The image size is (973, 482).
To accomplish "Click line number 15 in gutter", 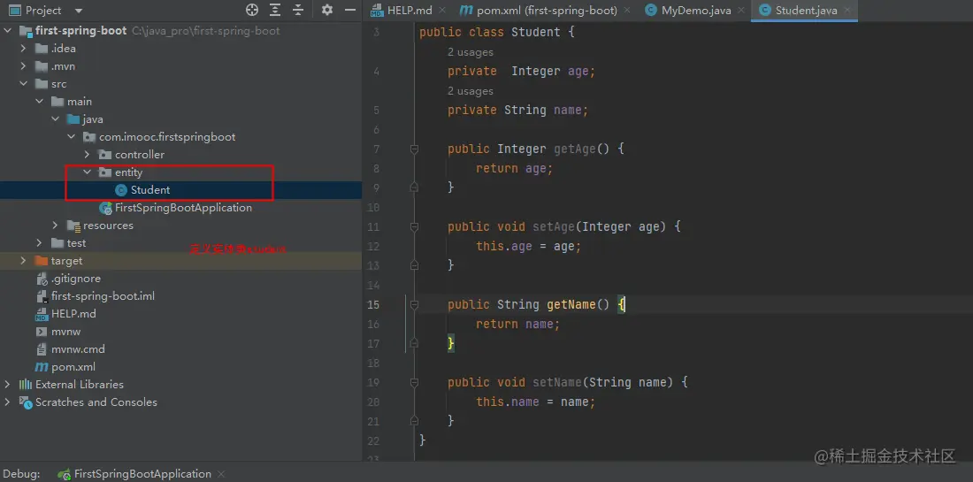I will coord(373,304).
